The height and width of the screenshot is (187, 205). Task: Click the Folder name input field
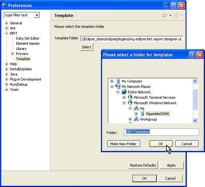point(162,132)
